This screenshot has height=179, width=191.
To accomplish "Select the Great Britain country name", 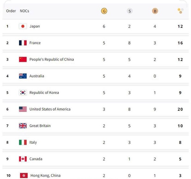I will [40, 126].
